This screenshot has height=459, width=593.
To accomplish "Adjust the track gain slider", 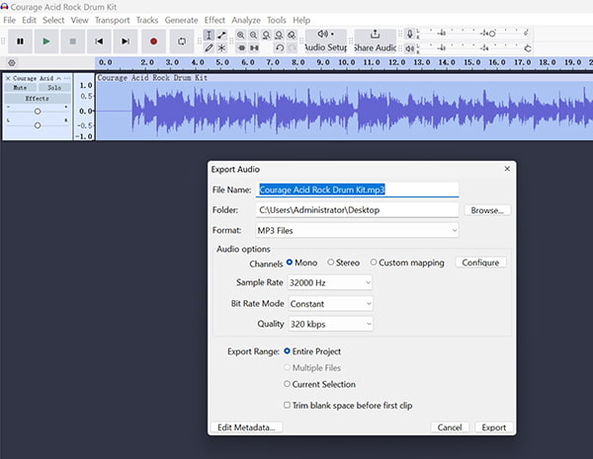I will [x=38, y=112].
